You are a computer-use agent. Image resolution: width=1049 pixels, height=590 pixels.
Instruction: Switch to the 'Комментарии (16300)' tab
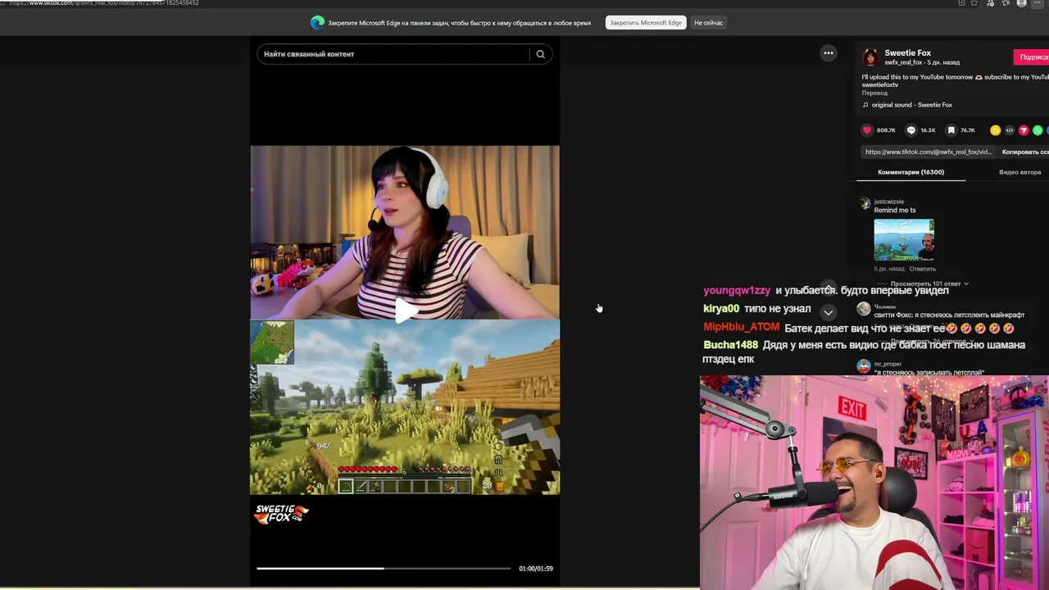[910, 172]
